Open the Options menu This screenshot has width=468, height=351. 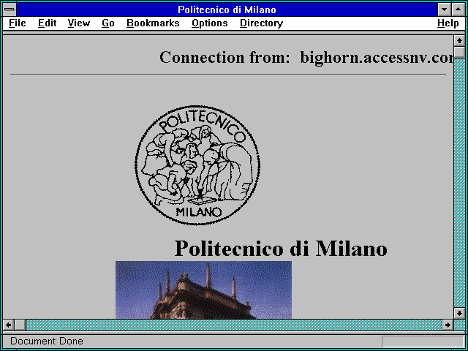click(210, 23)
